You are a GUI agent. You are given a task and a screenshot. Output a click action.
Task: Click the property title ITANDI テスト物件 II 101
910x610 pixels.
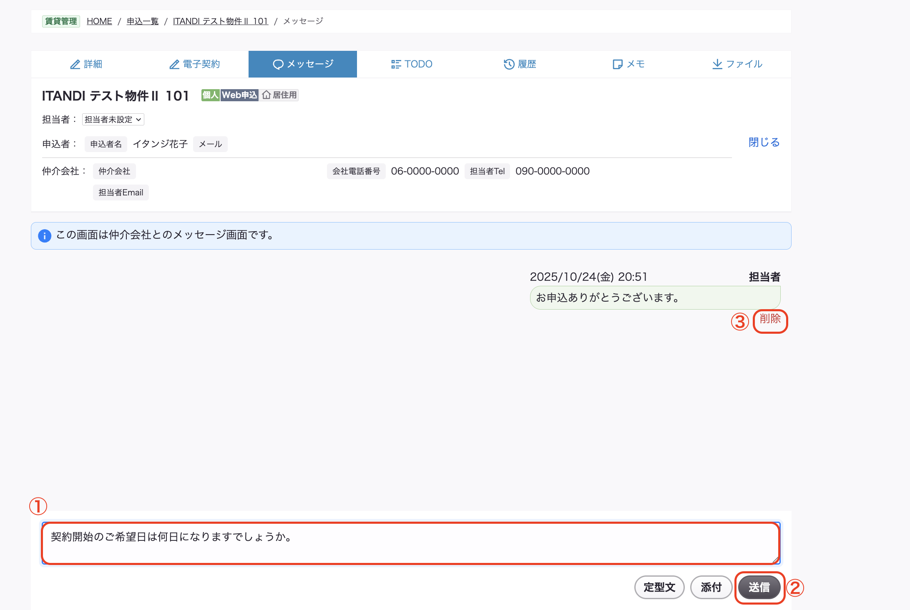click(x=116, y=96)
